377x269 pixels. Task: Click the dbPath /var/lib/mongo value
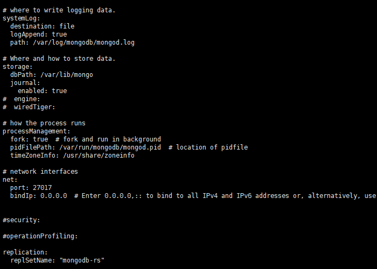pos(67,75)
